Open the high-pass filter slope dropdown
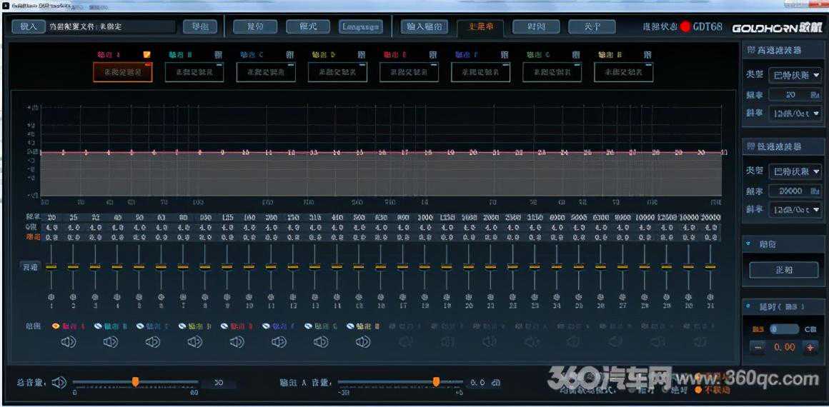829x407 pixels. point(794,113)
